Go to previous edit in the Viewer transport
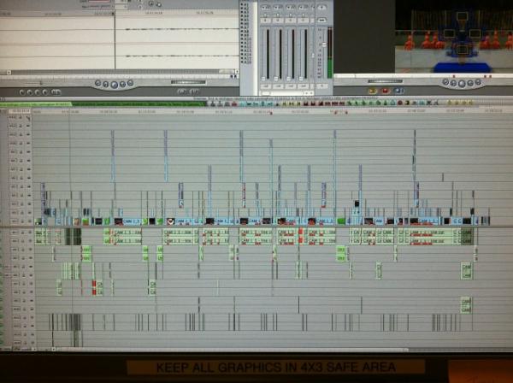This screenshot has width=513, height=383. point(97,83)
